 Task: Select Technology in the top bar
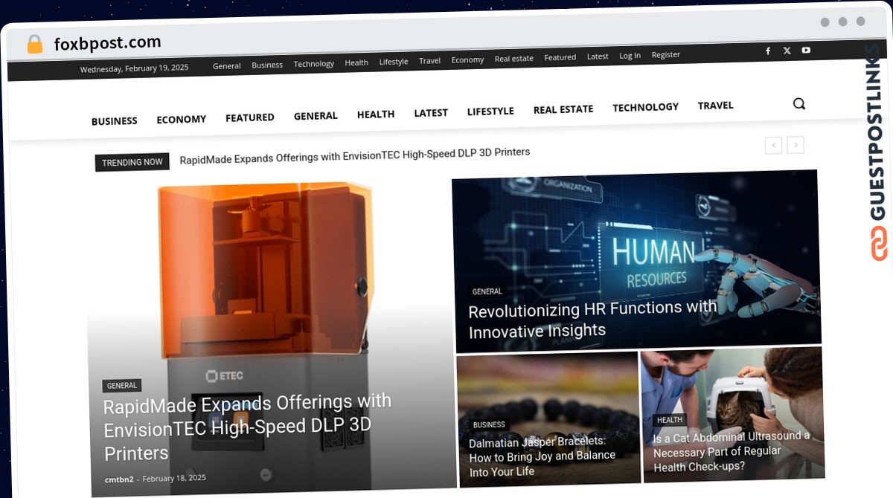point(314,64)
